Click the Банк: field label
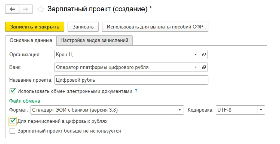This screenshot has width=280, height=144. click(x=15, y=68)
